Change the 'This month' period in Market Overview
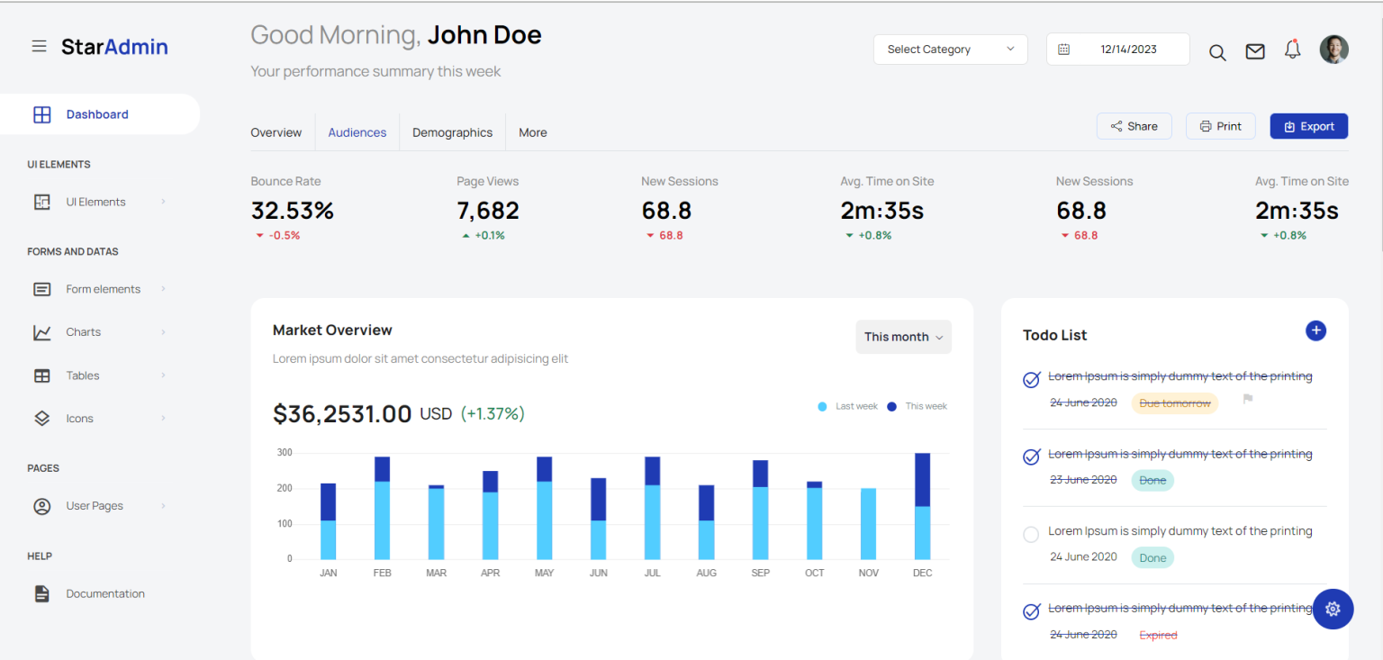1383x660 pixels. pyautogui.click(x=903, y=336)
